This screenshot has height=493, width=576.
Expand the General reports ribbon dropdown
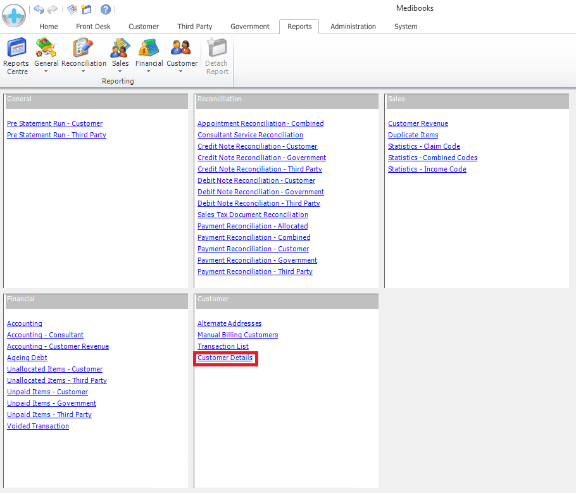coord(46,56)
